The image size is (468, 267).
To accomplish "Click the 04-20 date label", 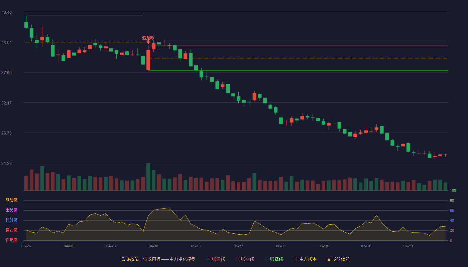I will pyautogui.click(x=111, y=246).
